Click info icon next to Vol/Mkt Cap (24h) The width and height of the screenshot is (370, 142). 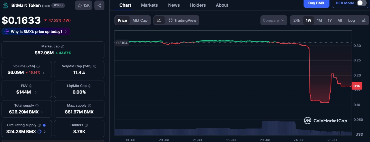tap(95, 66)
